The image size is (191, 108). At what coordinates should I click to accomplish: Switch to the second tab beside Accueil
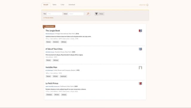point(54,5)
